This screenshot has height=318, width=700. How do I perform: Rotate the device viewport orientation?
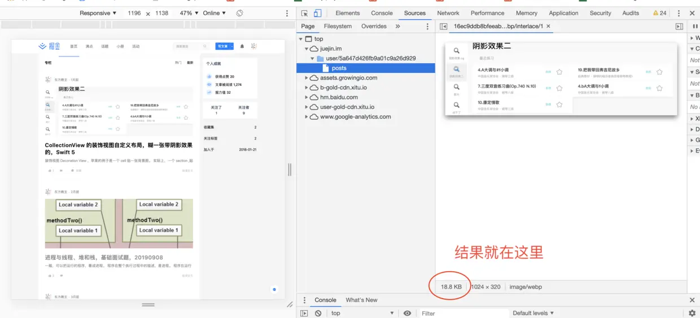coord(240,13)
